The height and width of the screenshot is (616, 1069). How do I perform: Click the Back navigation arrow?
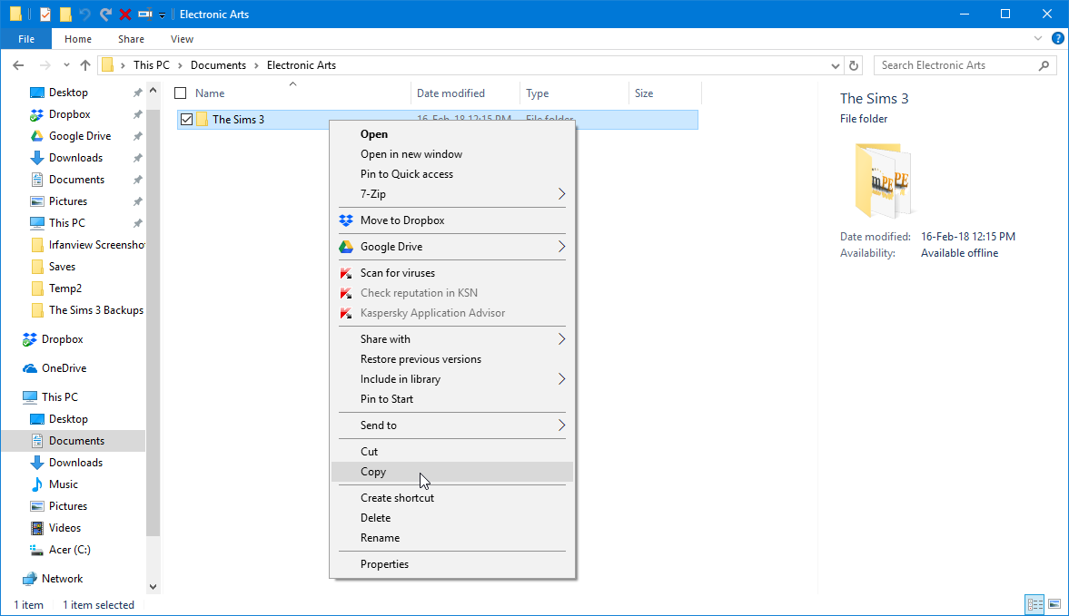(x=18, y=65)
